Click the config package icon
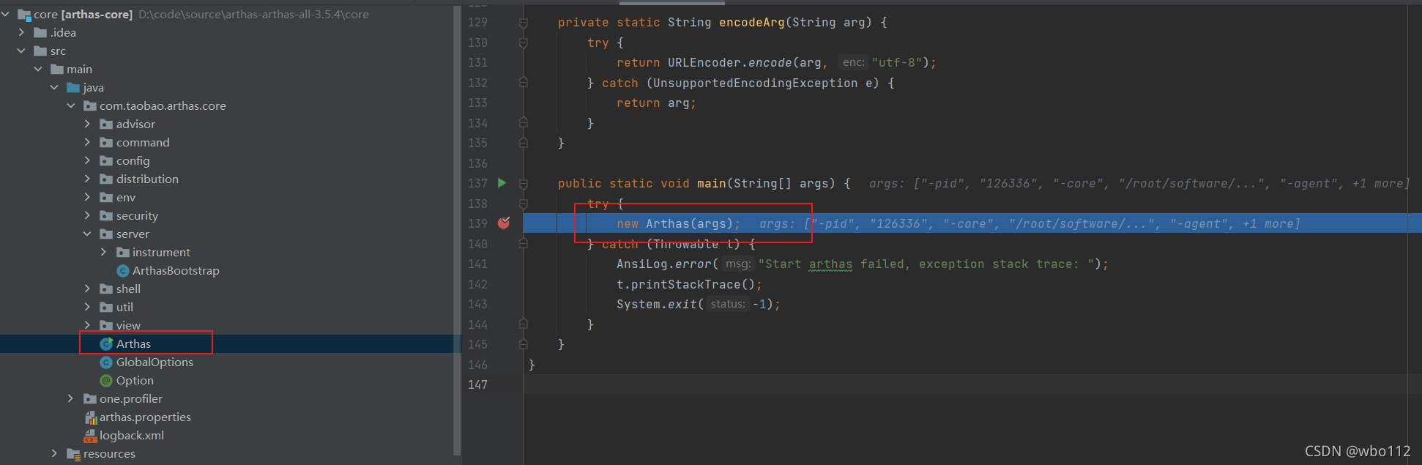Viewport: 1422px width, 465px height. click(106, 161)
